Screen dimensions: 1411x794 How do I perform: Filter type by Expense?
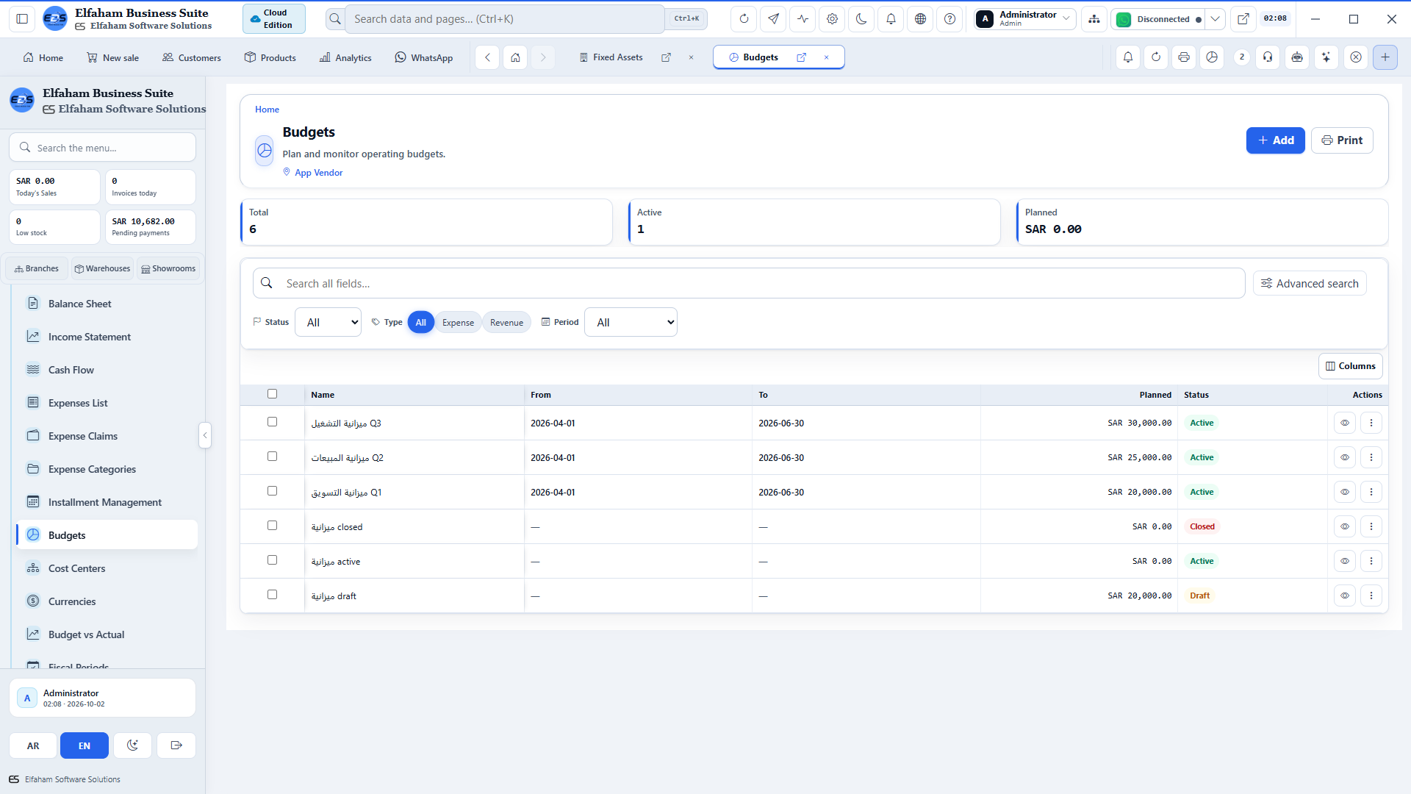click(x=458, y=323)
